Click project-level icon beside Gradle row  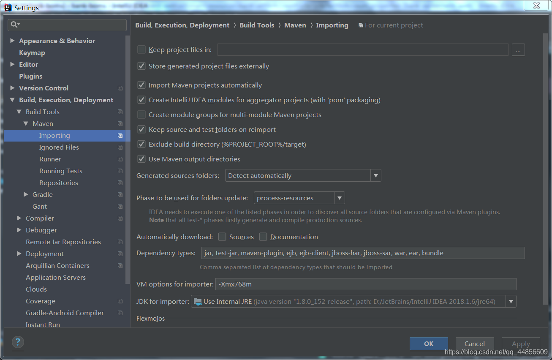(120, 195)
